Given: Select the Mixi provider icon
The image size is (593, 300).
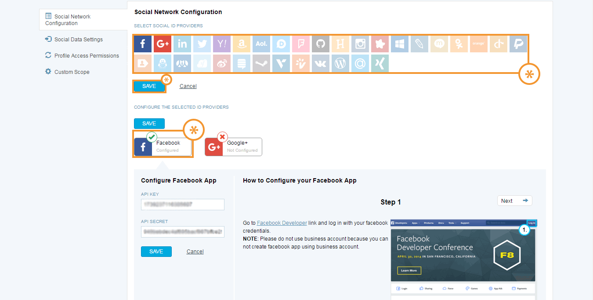Looking at the screenshot, I should click(x=439, y=44).
